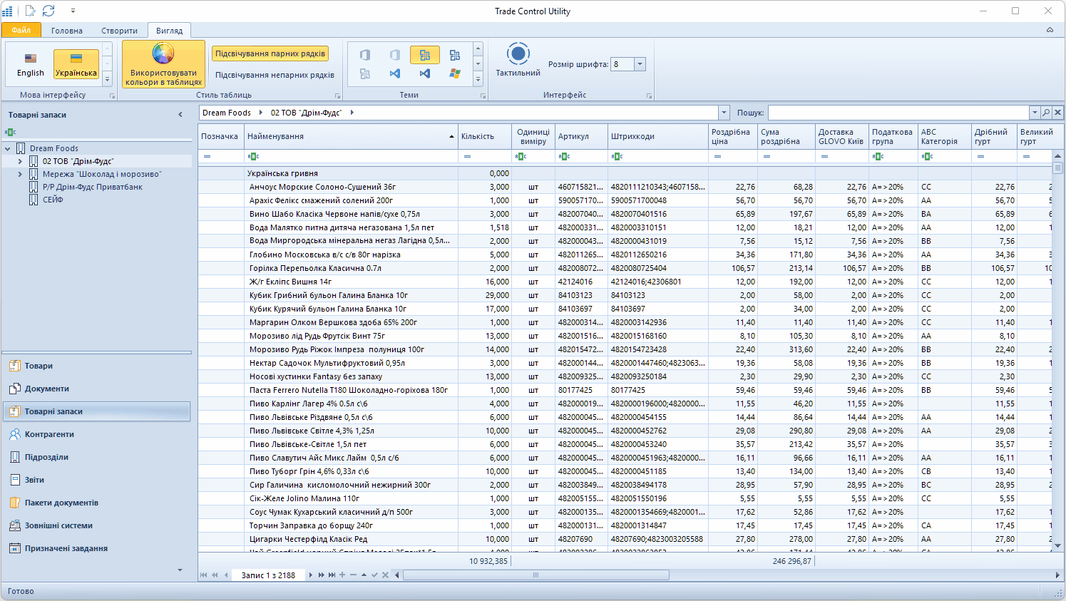Switch interface language to English
This screenshot has width=1066, height=601.
coord(30,64)
